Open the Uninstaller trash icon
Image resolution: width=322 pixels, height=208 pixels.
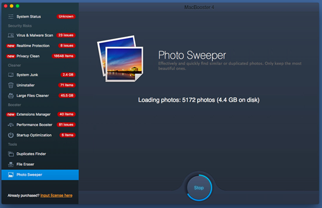point(11,85)
